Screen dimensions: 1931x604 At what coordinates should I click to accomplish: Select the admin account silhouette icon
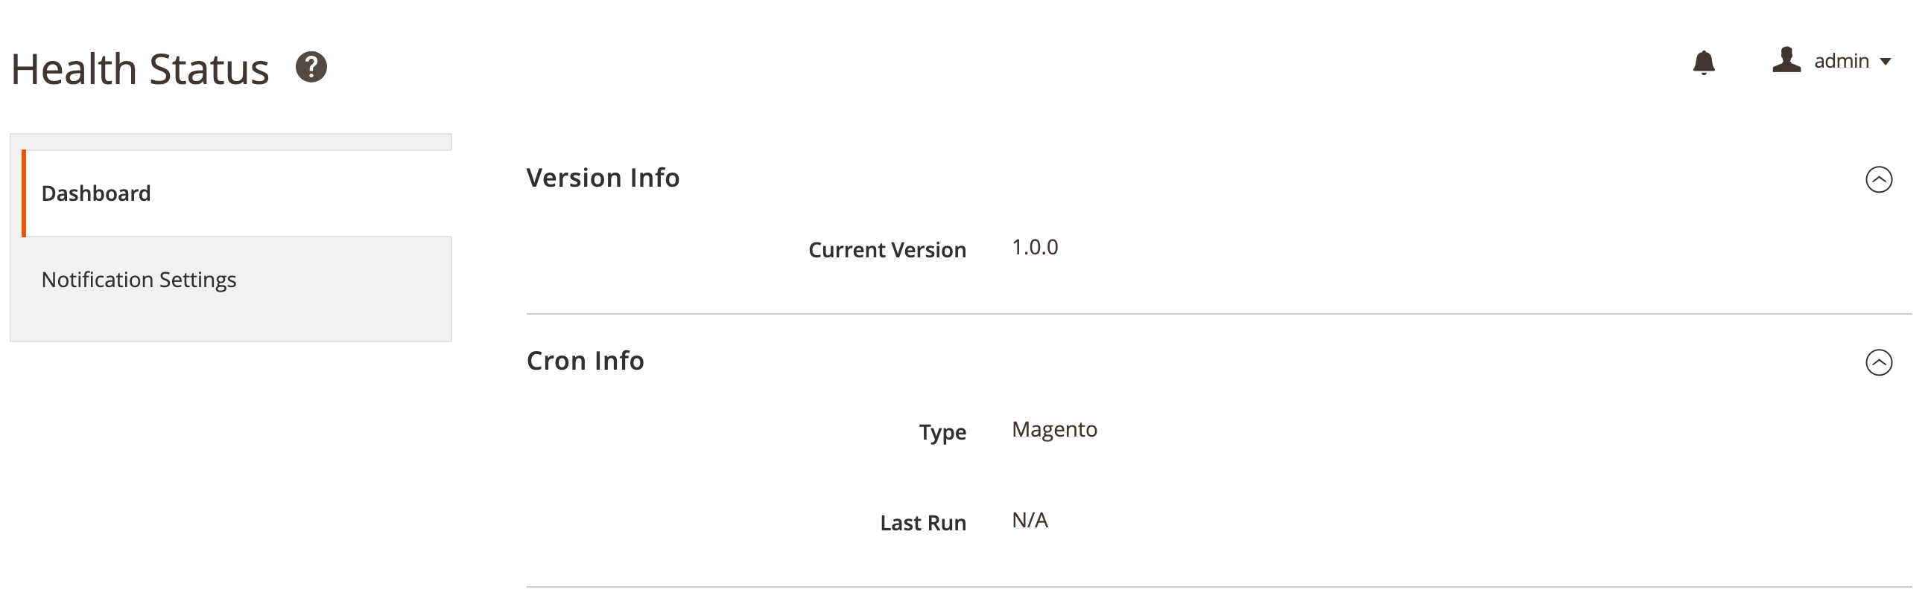point(1788,61)
